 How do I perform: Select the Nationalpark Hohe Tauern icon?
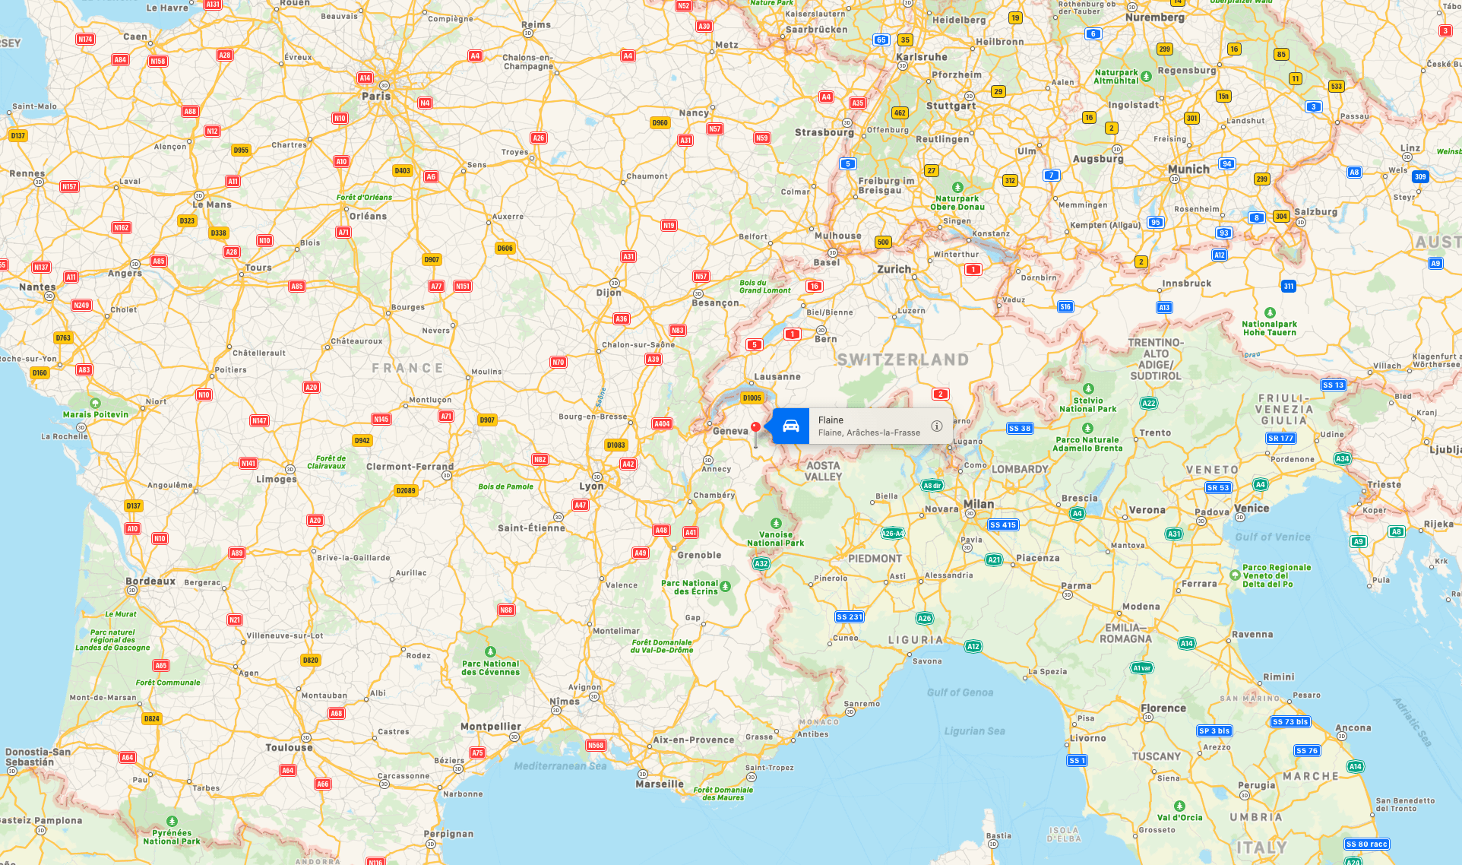[x=1270, y=312]
